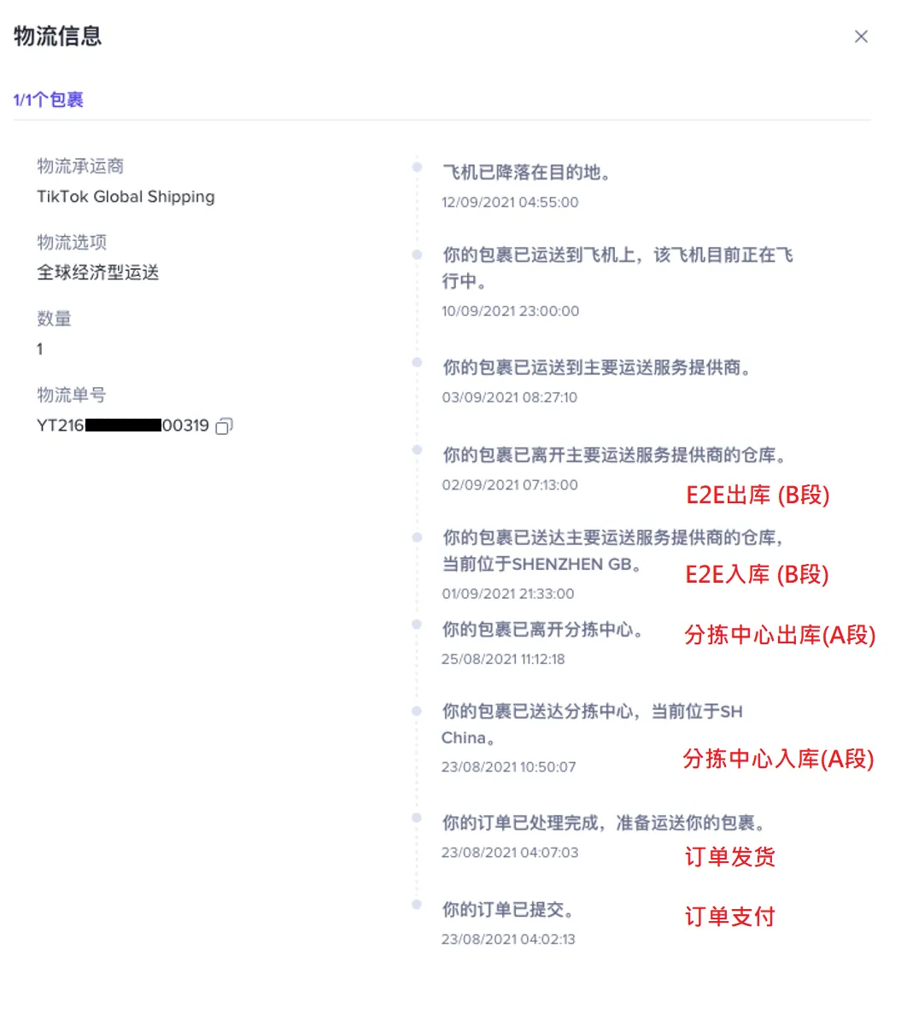Click the timeline dot beside warehouse departure update
Viewport: 907px width, 1027px height.
[417, 451]
